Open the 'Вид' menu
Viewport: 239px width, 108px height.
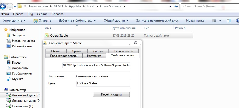coord(30,14)
